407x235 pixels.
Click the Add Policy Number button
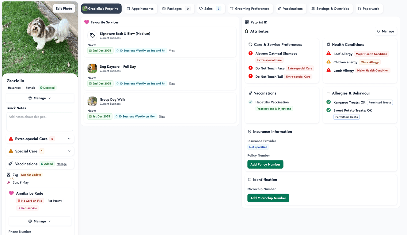[265, 164]
